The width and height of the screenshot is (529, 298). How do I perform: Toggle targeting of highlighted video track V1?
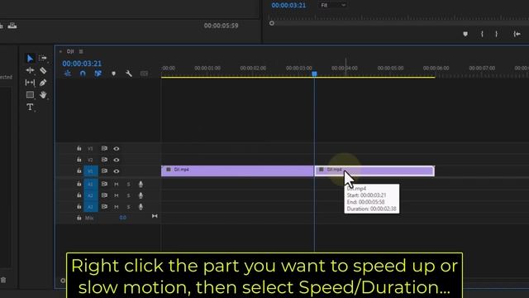(90, 171)
